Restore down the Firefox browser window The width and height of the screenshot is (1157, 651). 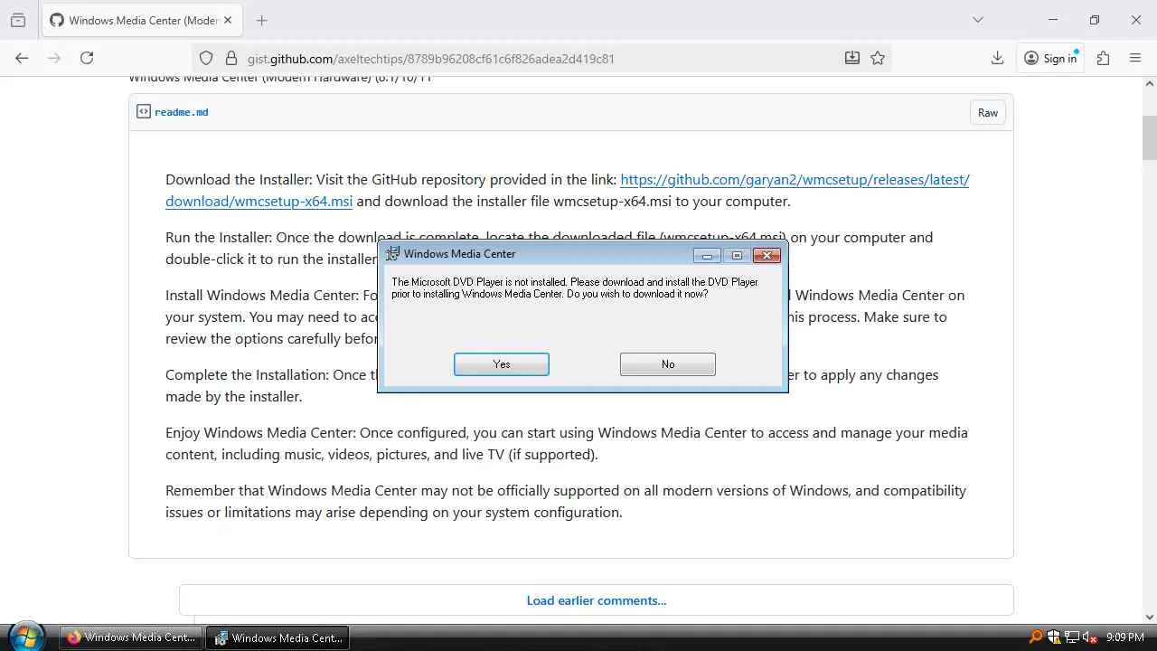[1094, 20]
